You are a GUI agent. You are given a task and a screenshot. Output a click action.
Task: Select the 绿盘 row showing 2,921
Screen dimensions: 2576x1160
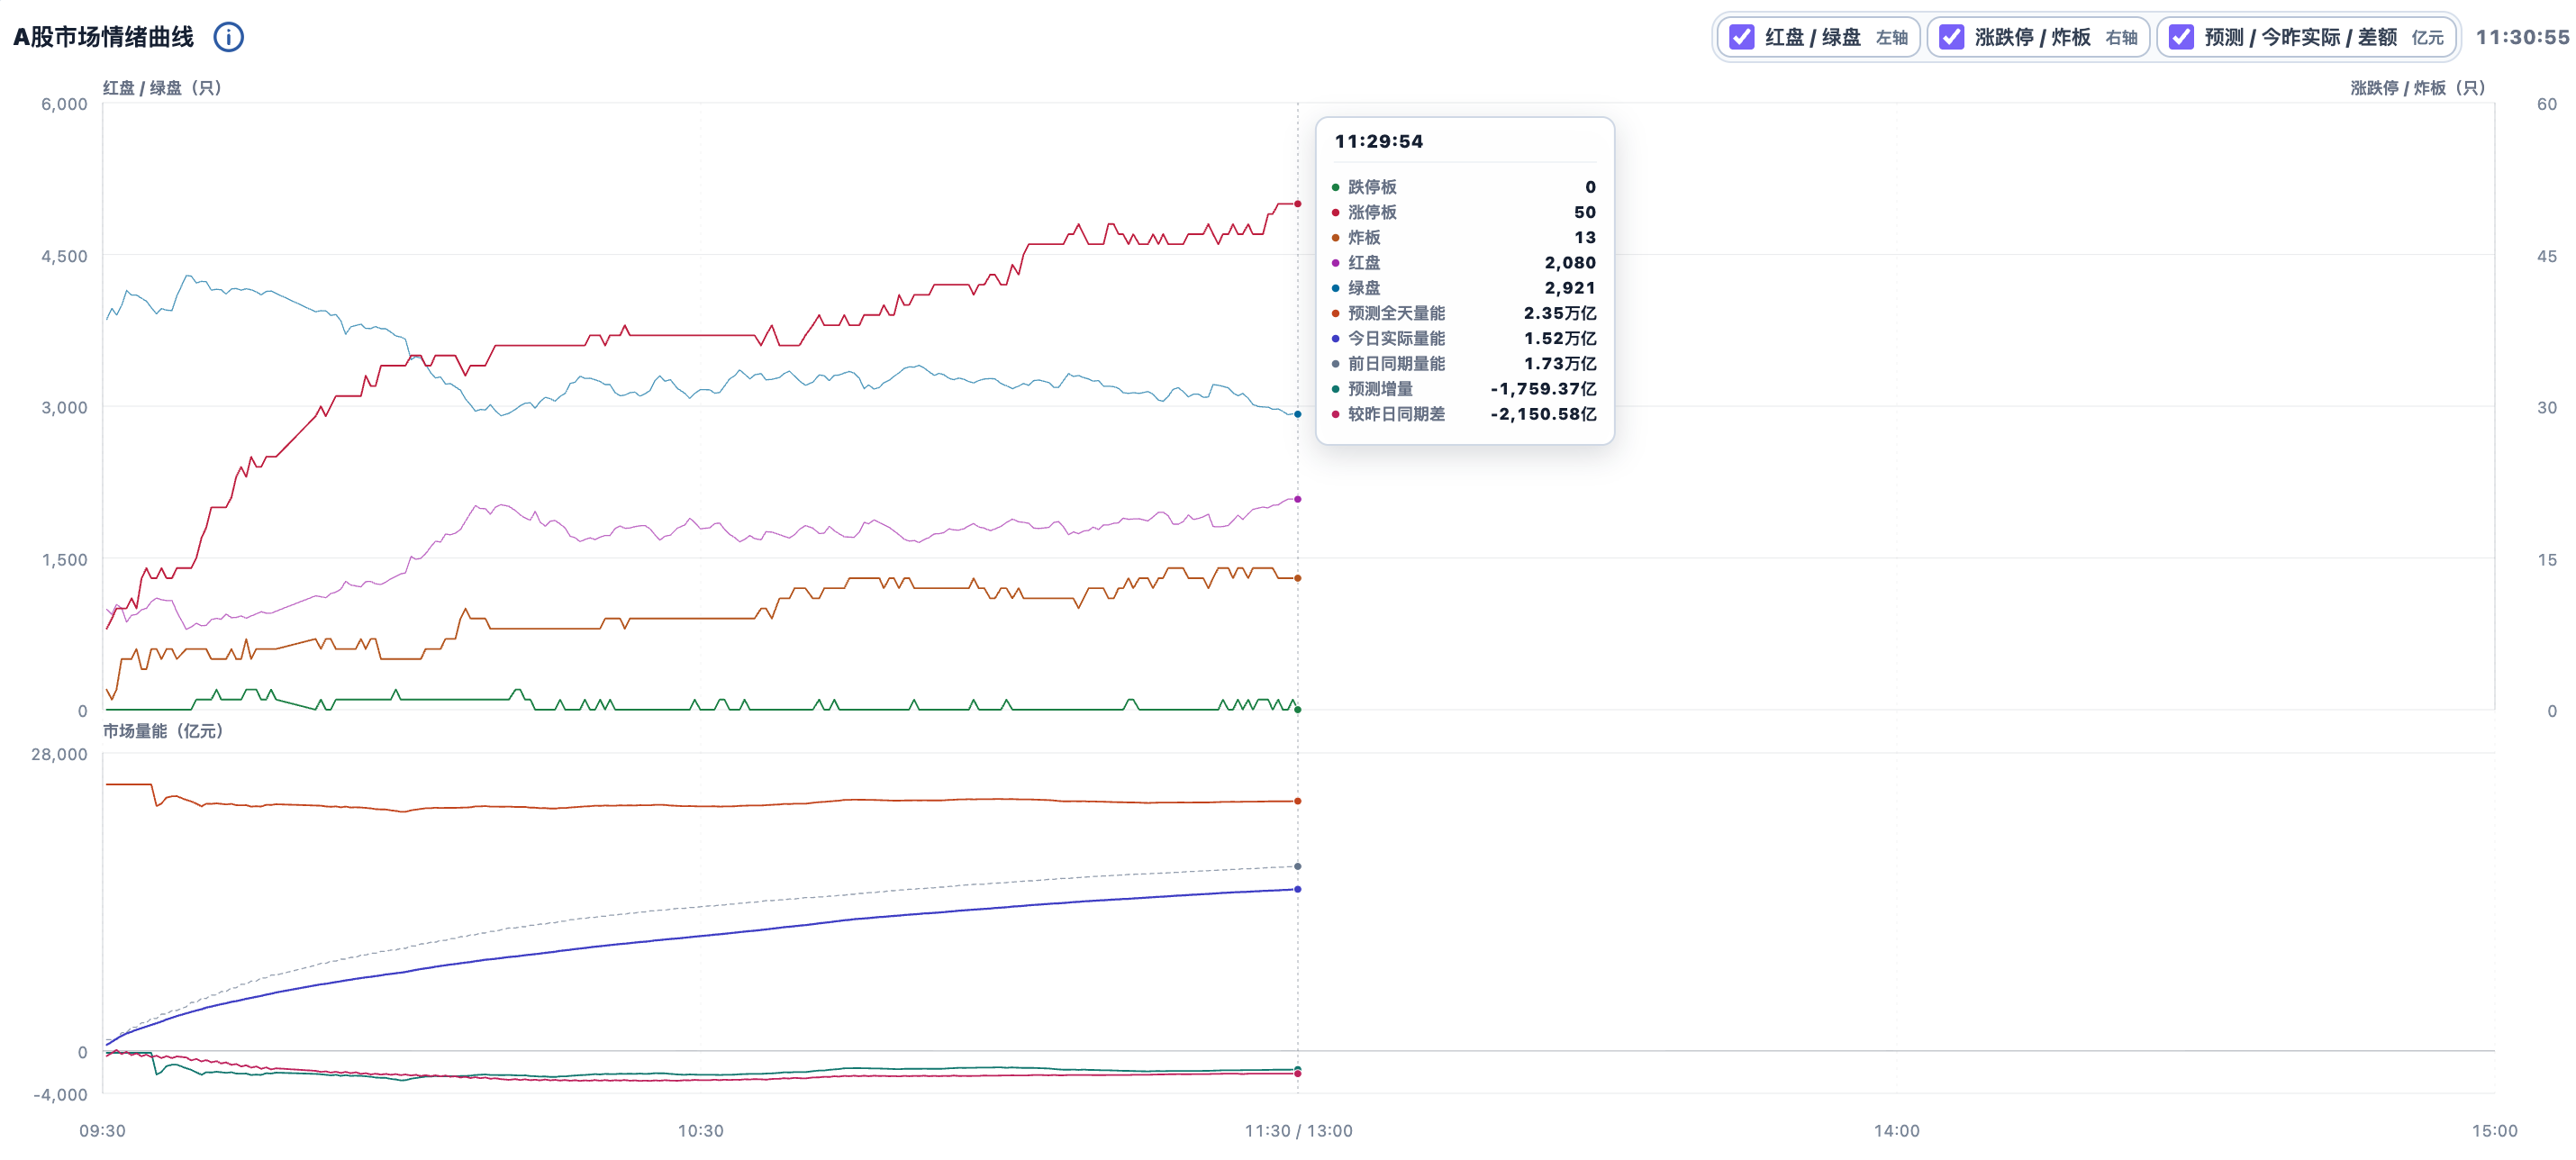click(x=1465, y=288)
